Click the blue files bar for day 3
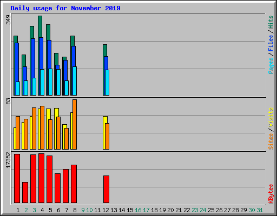The width and height of the screenshot is (277, 216). coord(33,58)
